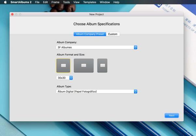Open the File menu
The image size is (196, 136).
37,2
